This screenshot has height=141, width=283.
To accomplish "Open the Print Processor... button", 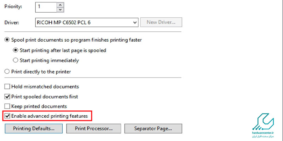I will (93, 128).
